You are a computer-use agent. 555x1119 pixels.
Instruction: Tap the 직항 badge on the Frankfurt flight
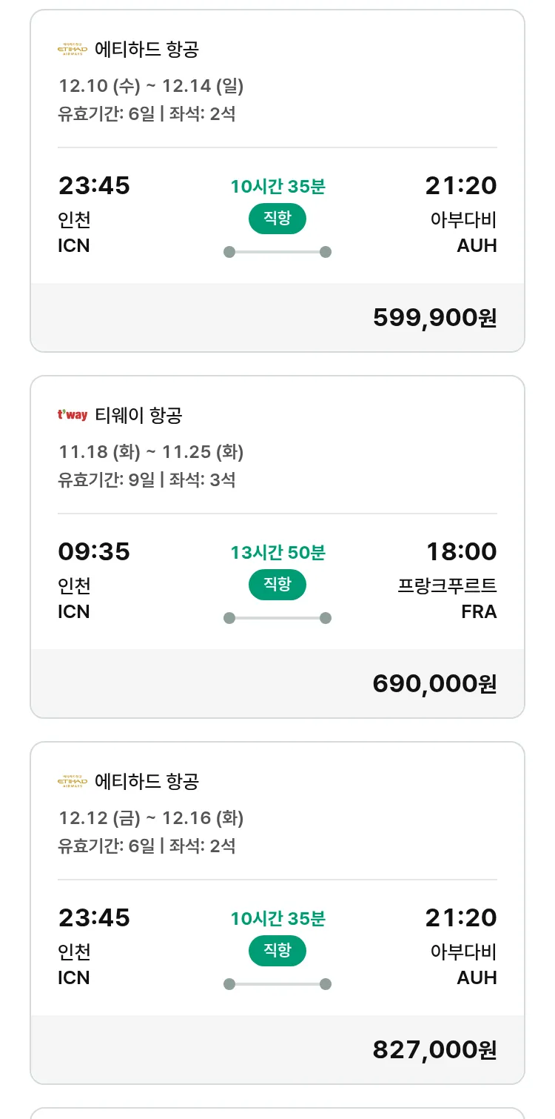[277, 585]
